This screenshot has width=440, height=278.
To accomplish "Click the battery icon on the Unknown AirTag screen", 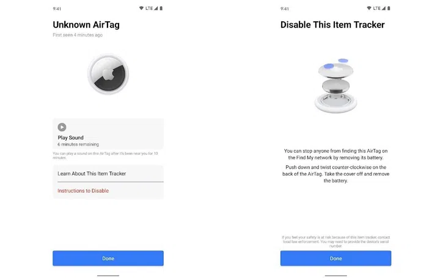I will click(x=161, y=9).
